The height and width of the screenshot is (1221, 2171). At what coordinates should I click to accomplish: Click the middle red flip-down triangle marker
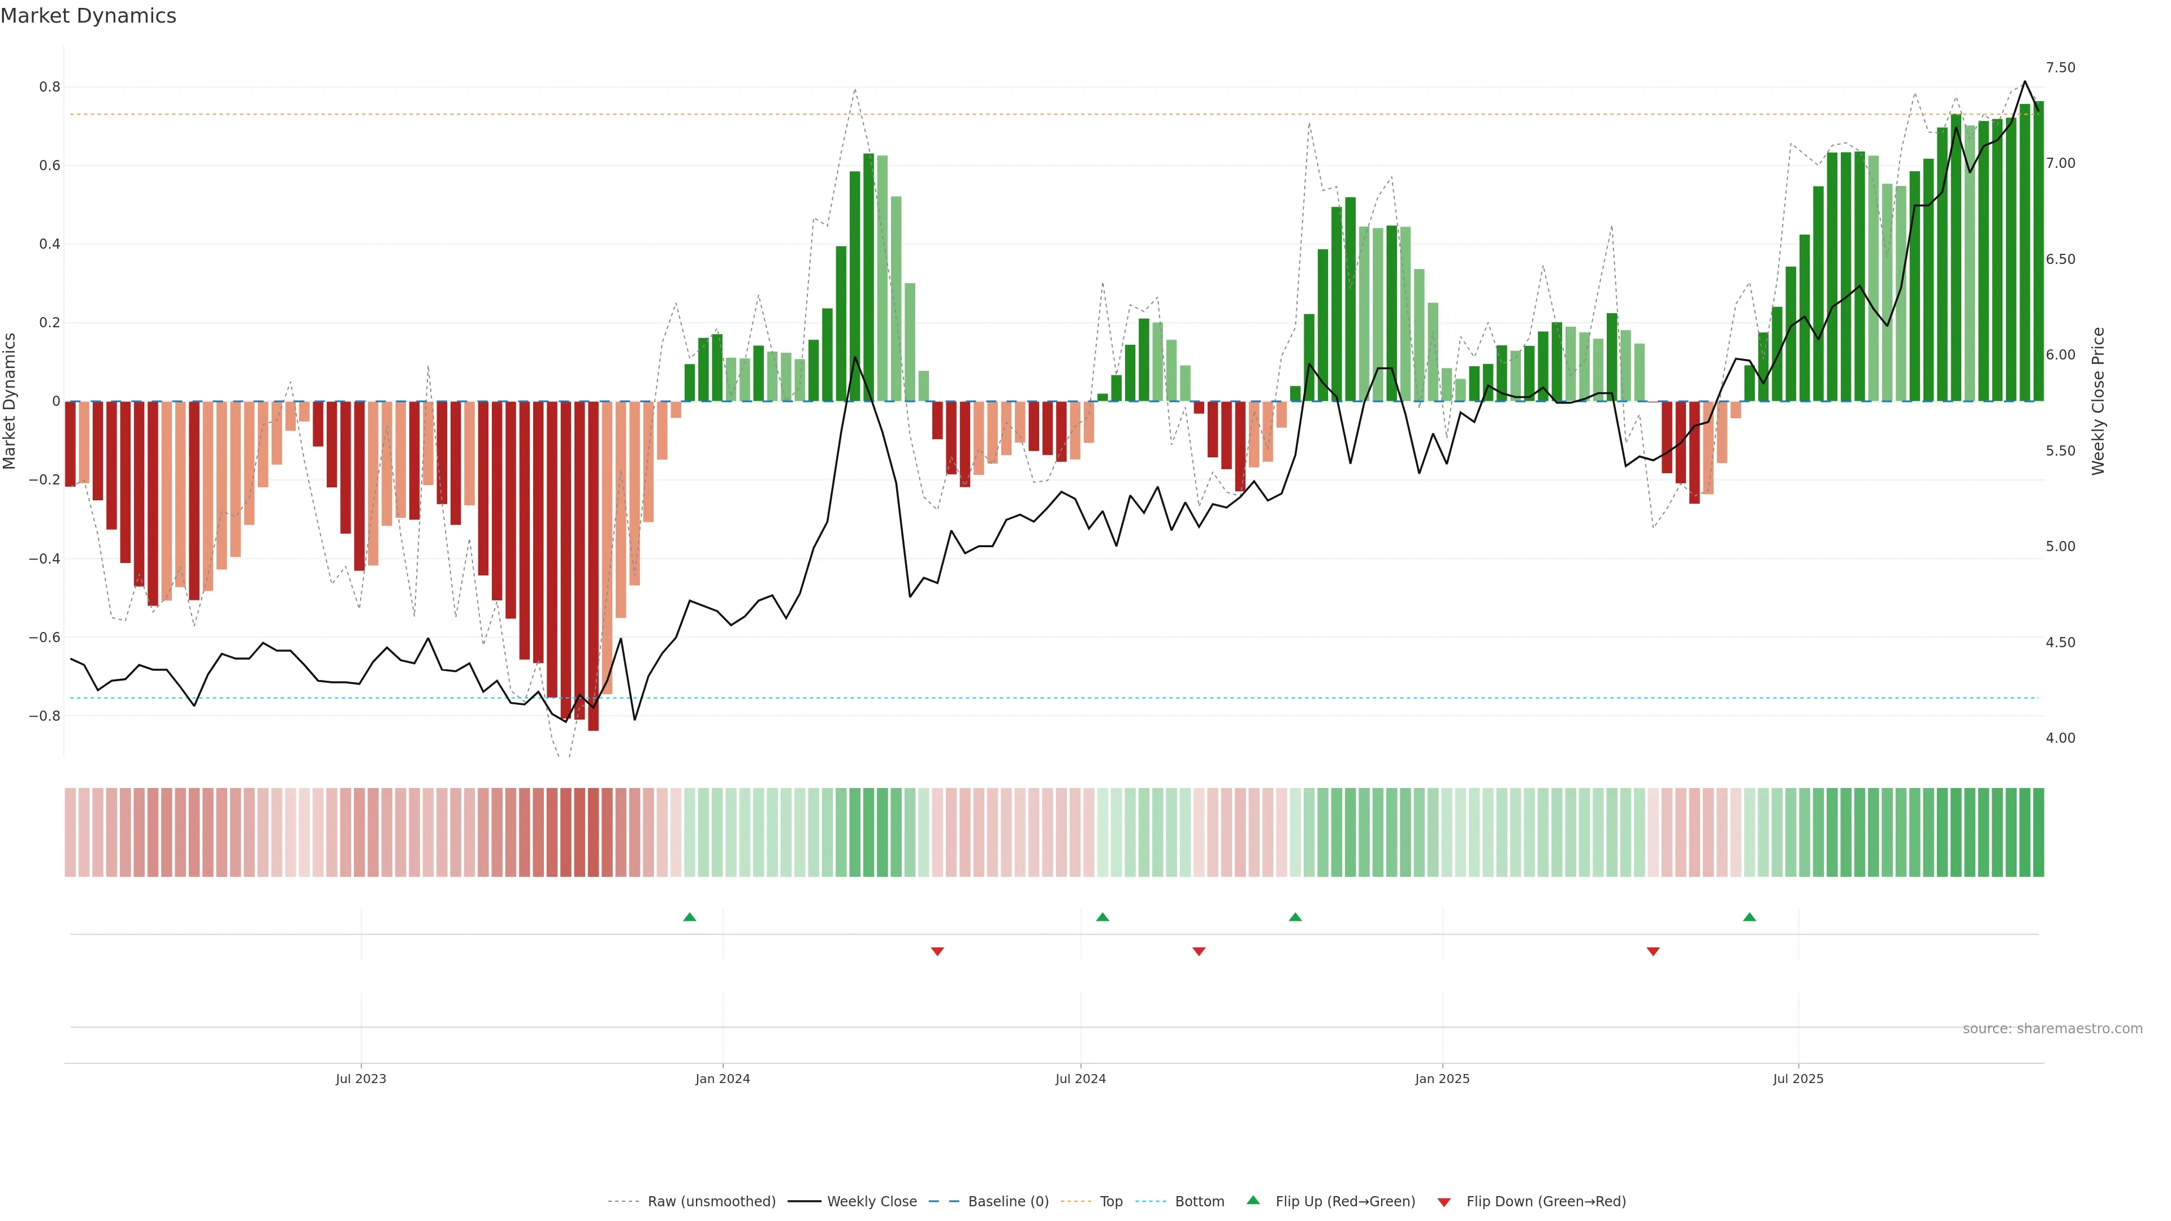1199,951
